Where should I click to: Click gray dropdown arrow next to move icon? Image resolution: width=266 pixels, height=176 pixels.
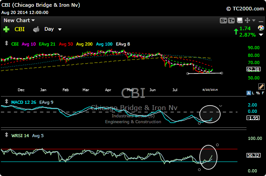[x=254, y=20]
